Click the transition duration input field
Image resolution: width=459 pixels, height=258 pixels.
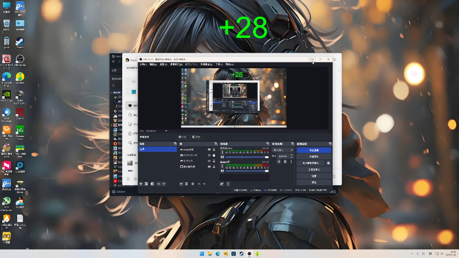(282, 156)
